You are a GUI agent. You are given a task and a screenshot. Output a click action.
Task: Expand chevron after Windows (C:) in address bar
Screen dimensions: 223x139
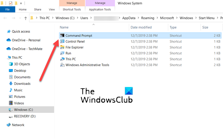tap(77, 18)
